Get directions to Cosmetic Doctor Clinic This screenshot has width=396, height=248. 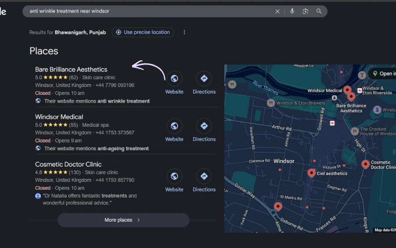click(204, 176)
